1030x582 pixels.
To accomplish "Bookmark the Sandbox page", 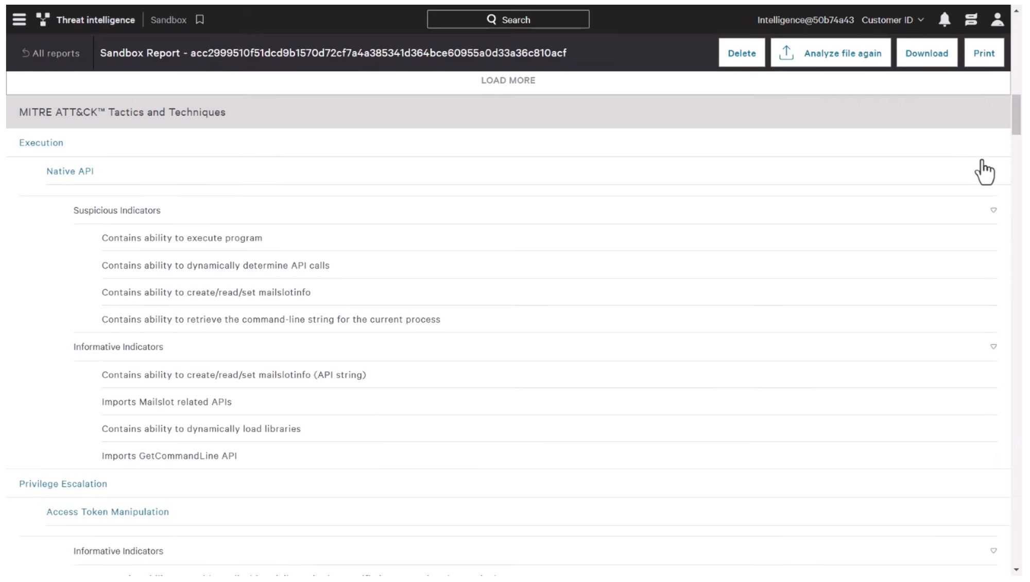I will click(200, 20).
